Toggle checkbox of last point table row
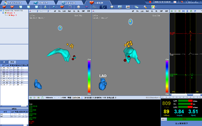 (x=1, y=85)
